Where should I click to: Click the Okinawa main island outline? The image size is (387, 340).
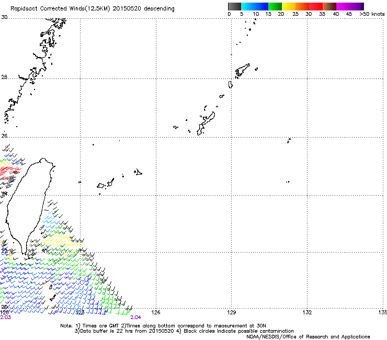[x=206, y=123]
